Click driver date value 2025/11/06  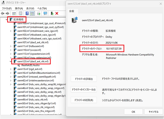pyautogui.click(x=112, y=43)
